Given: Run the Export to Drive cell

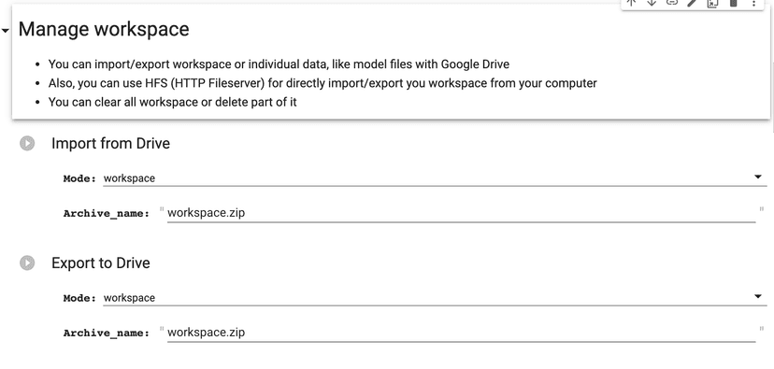Looking at the screenshot, I should click(27, 263).
